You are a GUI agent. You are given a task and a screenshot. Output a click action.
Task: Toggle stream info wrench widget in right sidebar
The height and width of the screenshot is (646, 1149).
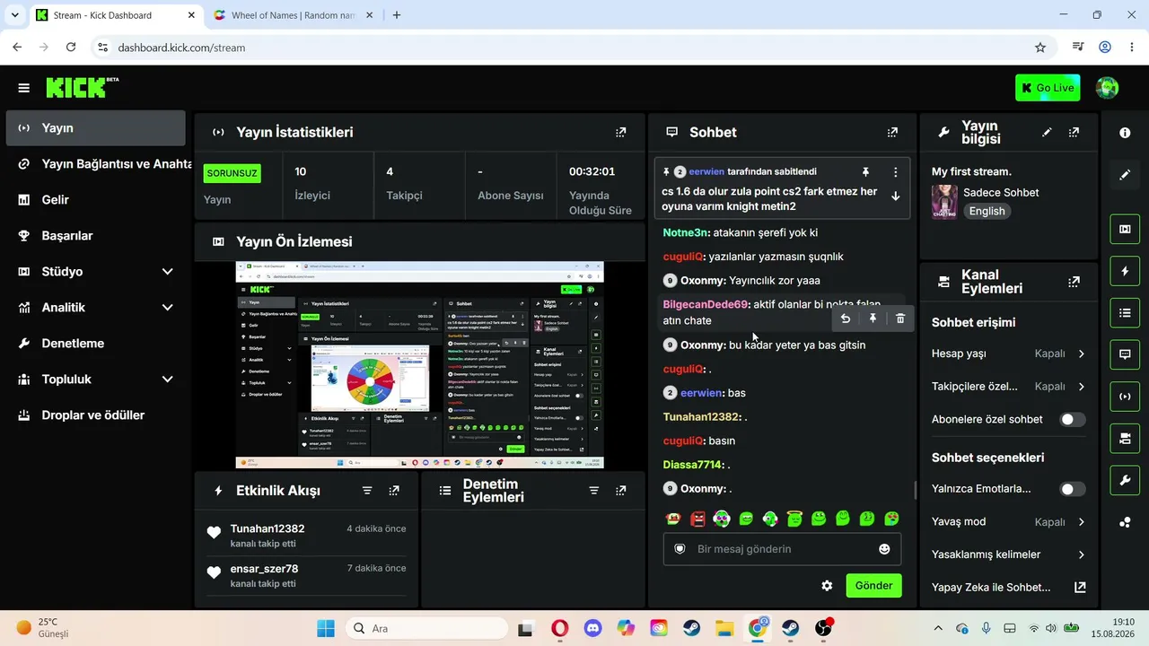point(1125,481)
